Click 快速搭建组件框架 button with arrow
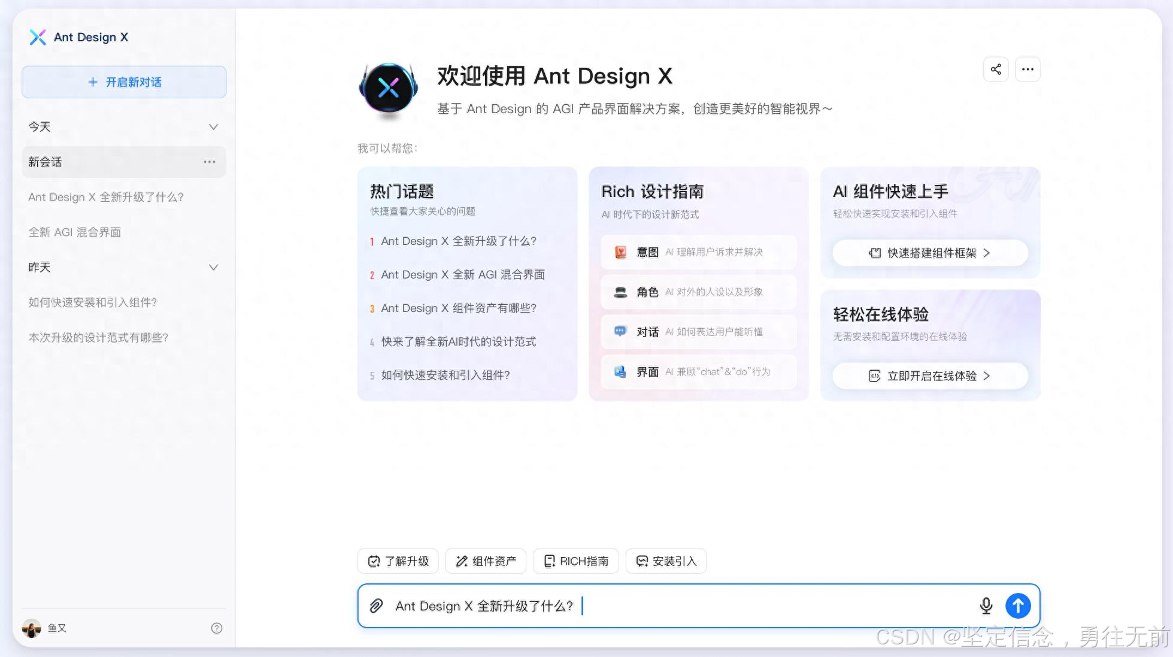Image resolution: width=1173 pixels, height=657 pixels. [930, 253]
